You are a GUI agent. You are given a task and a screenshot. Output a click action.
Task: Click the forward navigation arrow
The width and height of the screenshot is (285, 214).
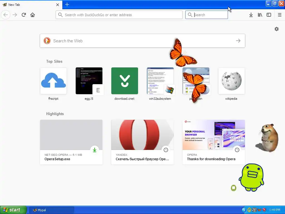tap(15, 15)
